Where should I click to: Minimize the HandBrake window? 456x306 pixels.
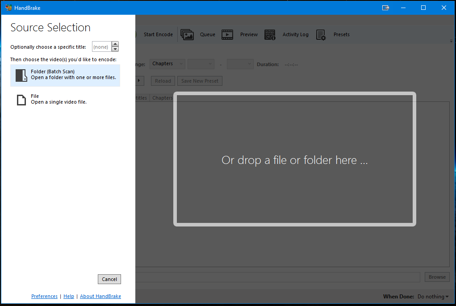click(x=403, y=8)
